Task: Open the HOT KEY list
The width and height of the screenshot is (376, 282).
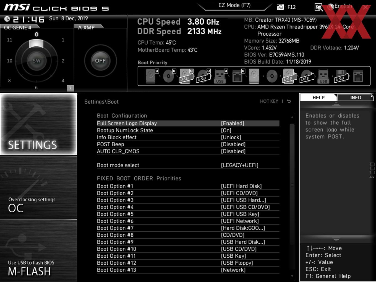Action: 269,101
